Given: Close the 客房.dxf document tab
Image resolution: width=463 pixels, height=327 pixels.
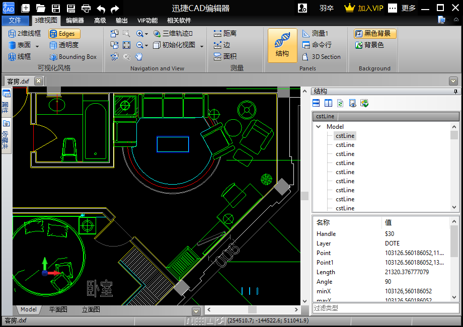Looking at the screenshot, I should [39, 80].
